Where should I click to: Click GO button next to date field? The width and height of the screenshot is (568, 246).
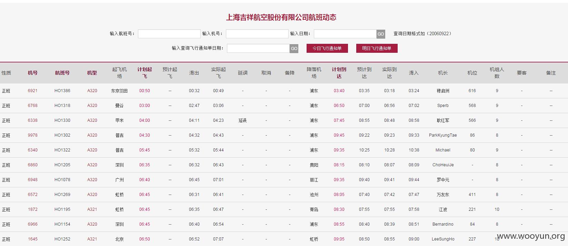(381, 34)
